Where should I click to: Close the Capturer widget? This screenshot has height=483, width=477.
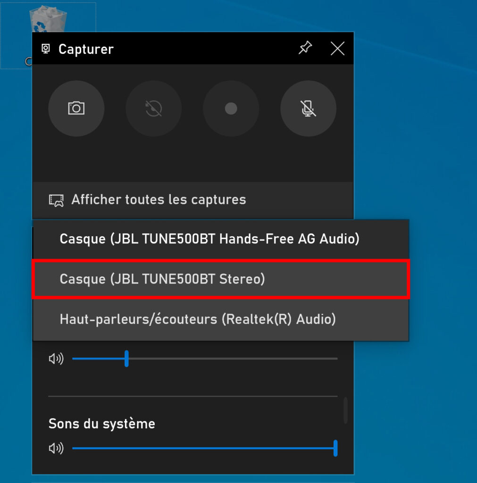pyautogui.click(x=337, y=49)
